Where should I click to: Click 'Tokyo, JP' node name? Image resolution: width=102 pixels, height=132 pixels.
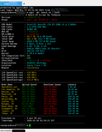tap(7, 114)
